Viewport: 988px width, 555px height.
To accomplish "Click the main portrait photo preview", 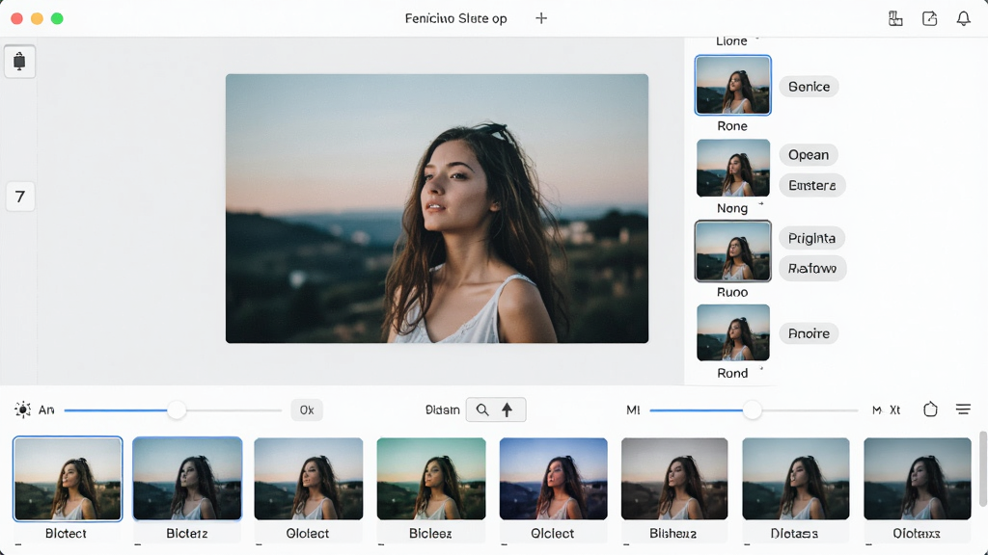I will (x=437, y=208).
